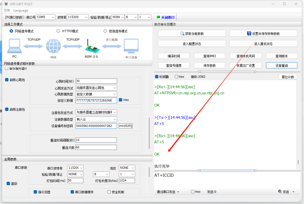Click the green 关闭串口 port indicator
This screenshot has width=304, height=204.
point(158,17)
